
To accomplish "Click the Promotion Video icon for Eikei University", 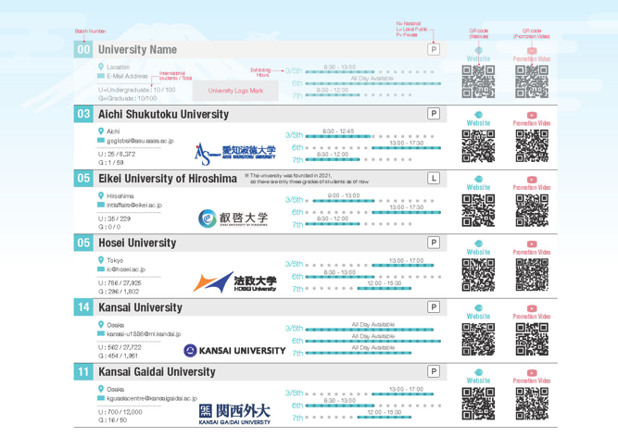I will [x=532, y=180].
